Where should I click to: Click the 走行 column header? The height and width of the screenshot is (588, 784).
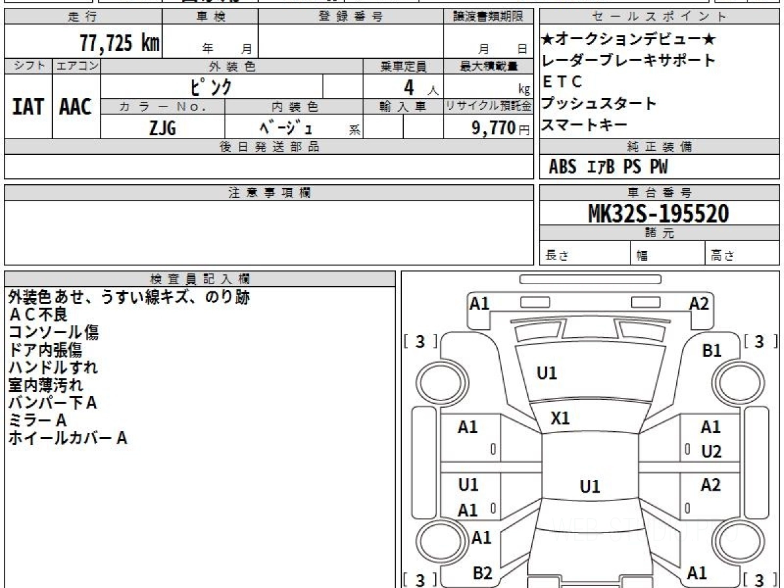tap(82, 17)
